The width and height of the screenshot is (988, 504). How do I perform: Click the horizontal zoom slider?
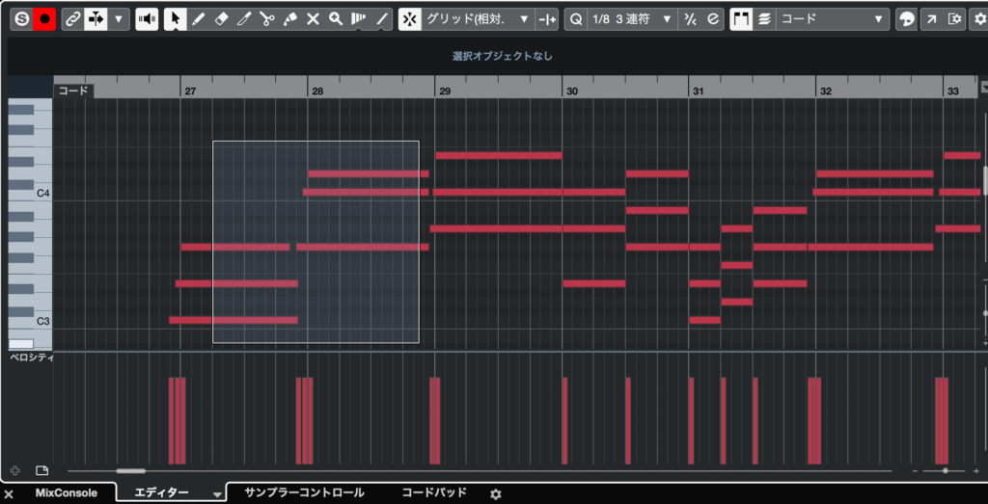point(945,470)
